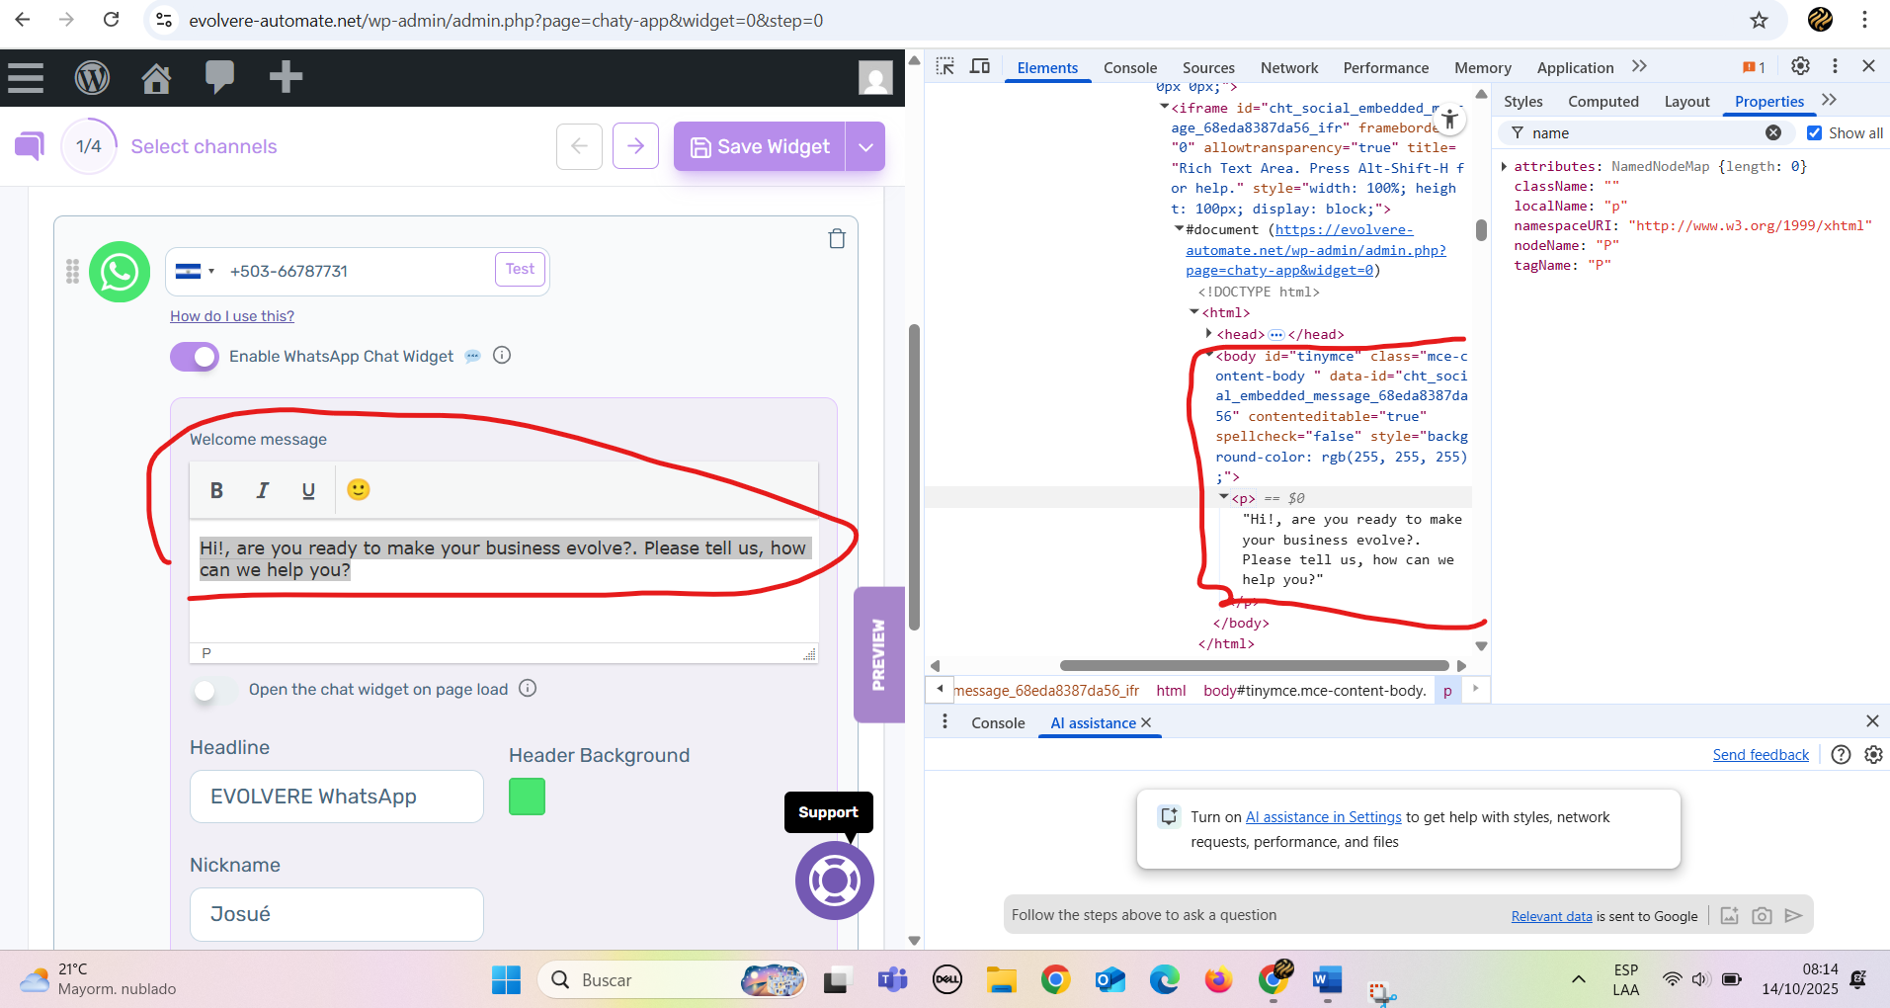The image size is (1890, 1008).
Task: Toggle the device toolbar icon in DevTools
Action: [x=979, y=67]
